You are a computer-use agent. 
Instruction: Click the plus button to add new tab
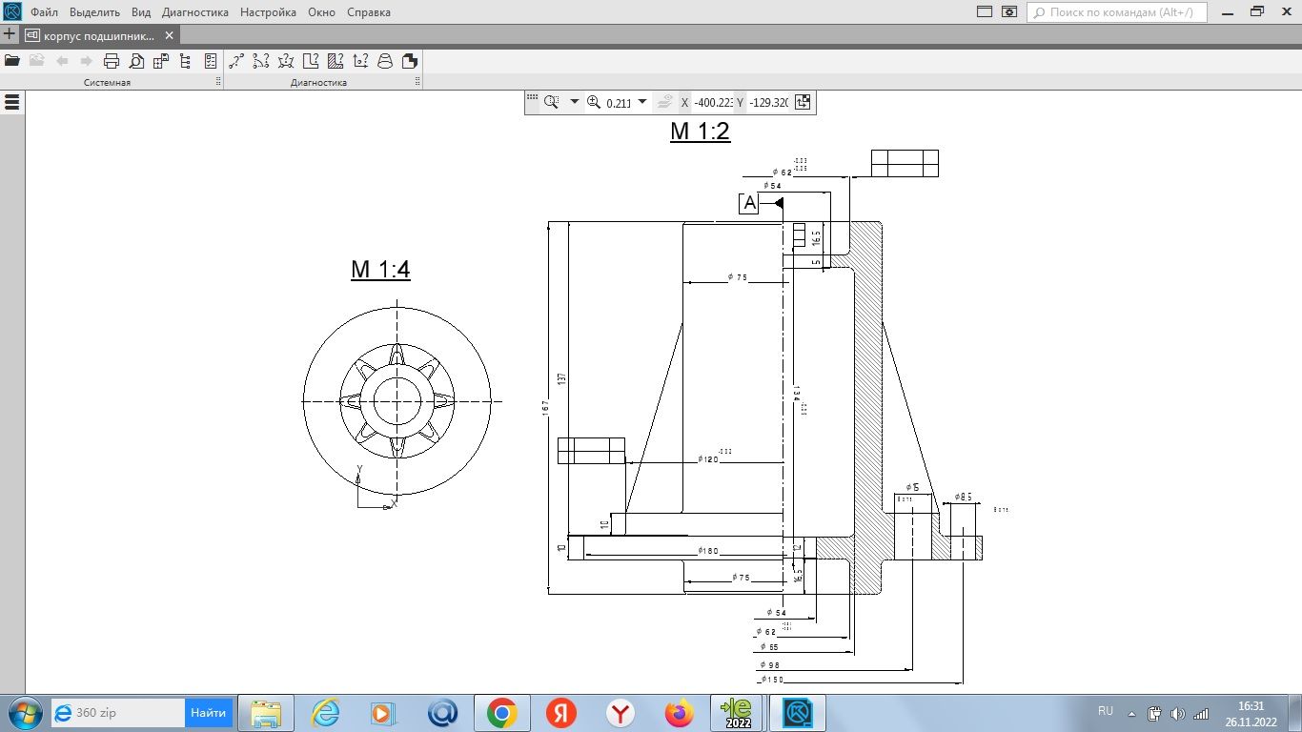pyautogui.click(x=10, y=35)
